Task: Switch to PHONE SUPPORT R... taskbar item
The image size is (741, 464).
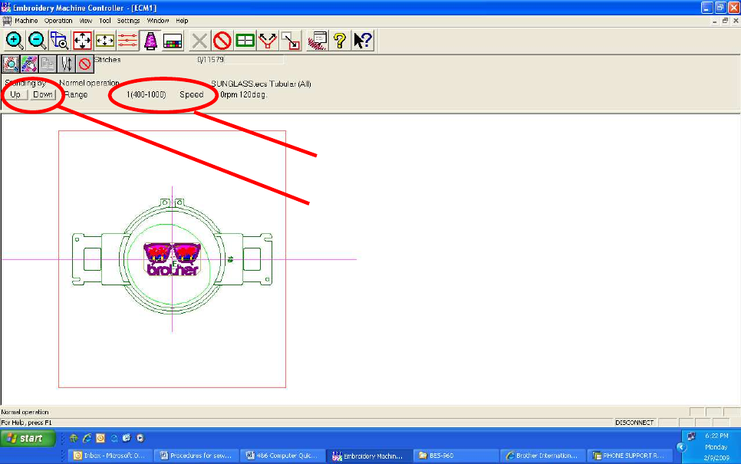Action: [629, 456]
